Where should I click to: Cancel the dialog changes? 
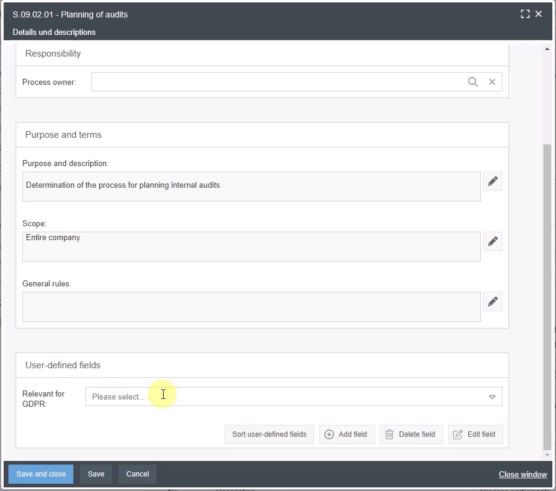[137, 474]
